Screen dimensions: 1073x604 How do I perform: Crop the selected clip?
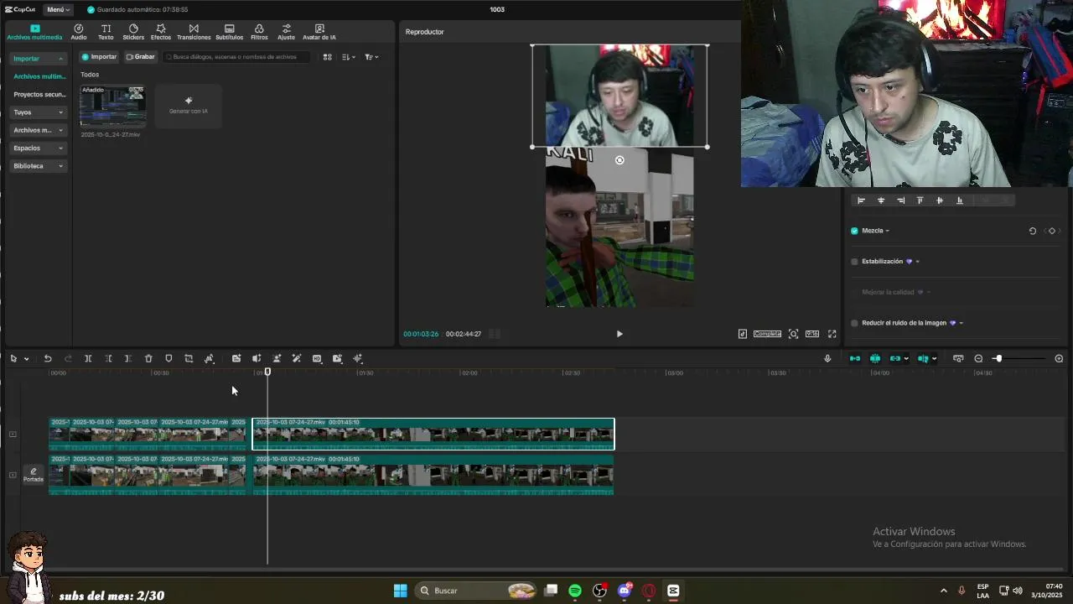pos(189,359)
